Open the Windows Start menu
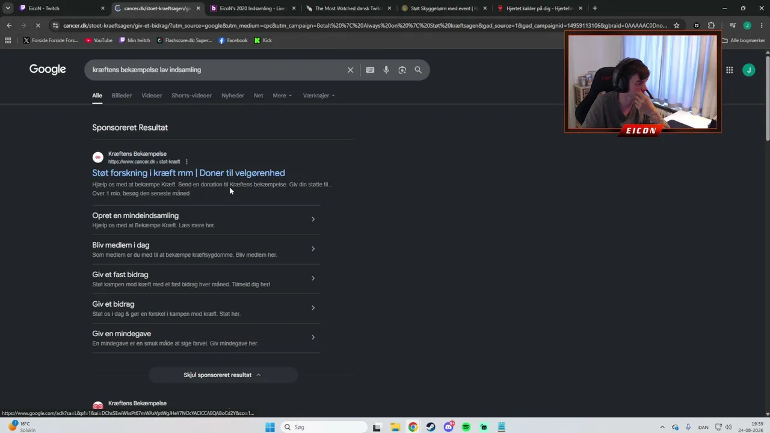The image size is (770, 433). 270,427
